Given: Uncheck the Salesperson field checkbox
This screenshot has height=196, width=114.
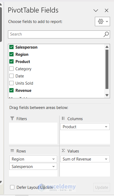Looking at the screenshot, I should (x=11, y=47).
